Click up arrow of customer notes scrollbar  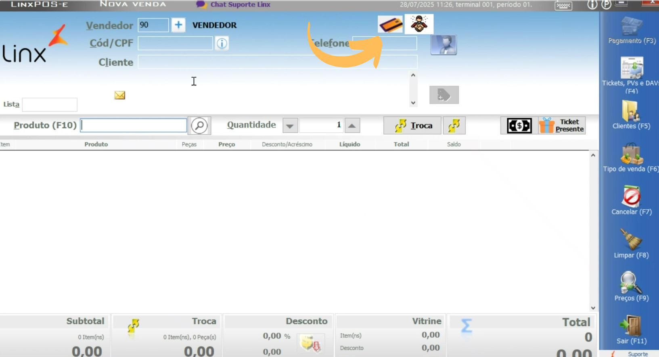[413, 75]
